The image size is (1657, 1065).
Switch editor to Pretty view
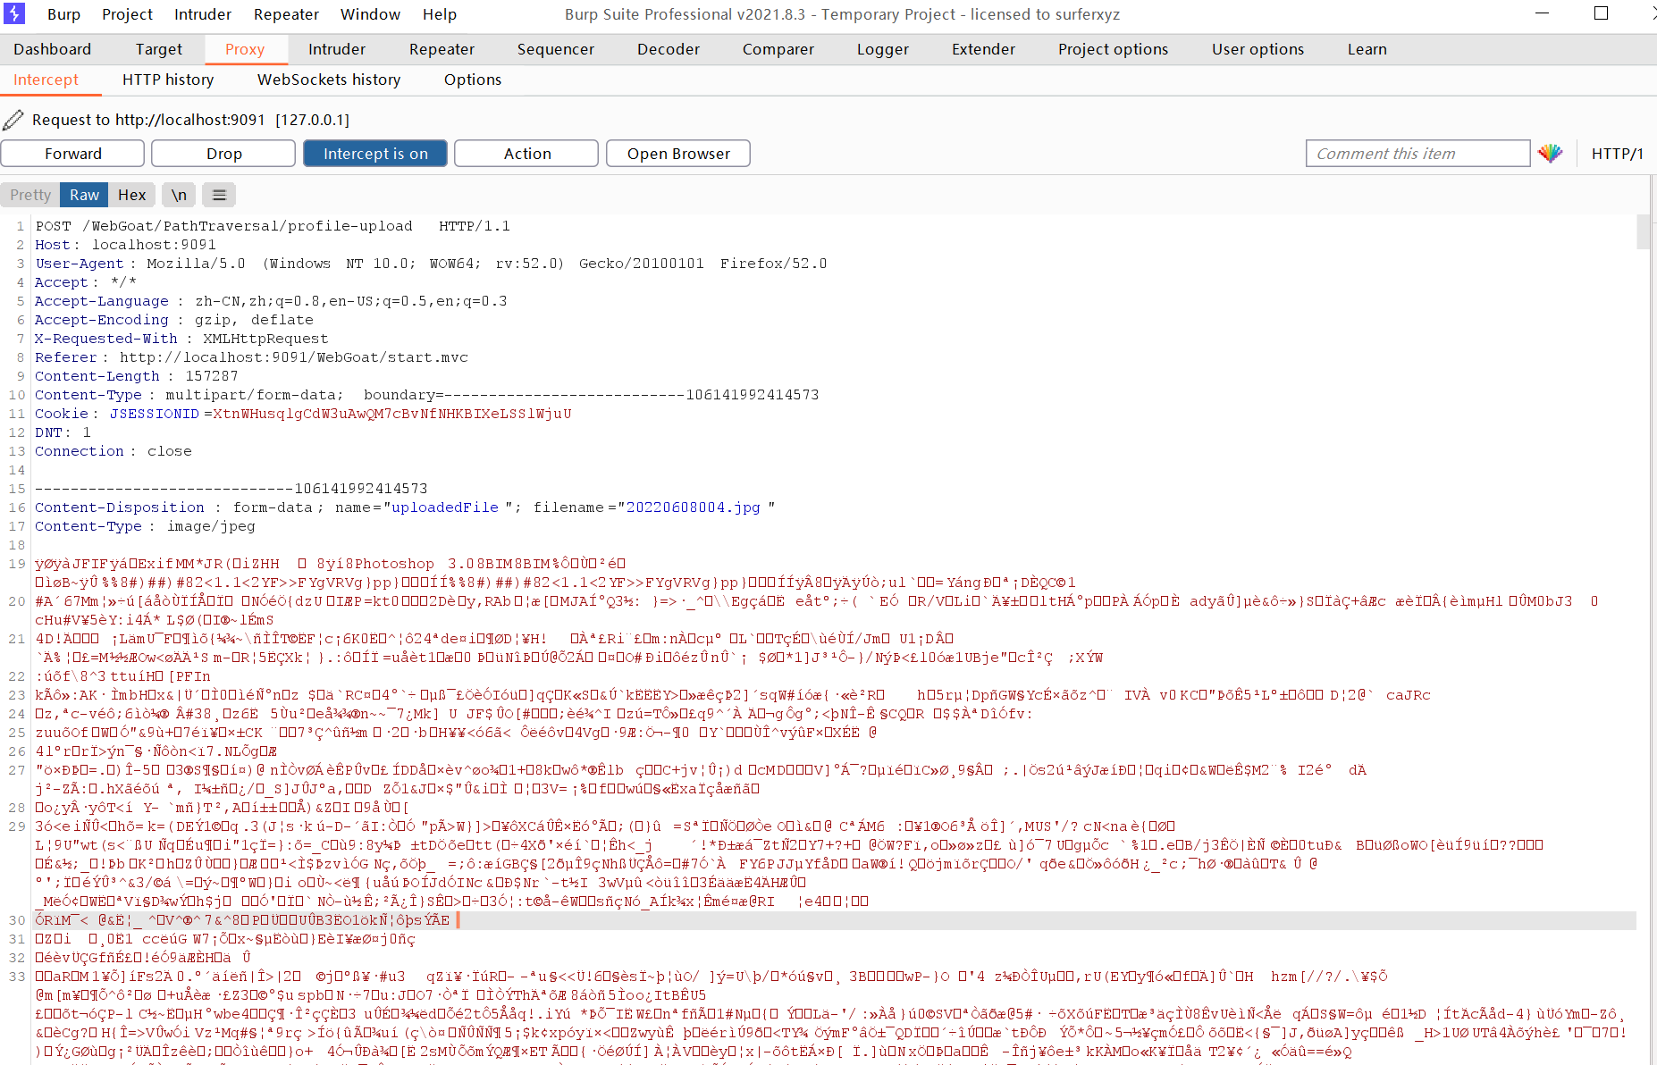pyautogui.click(x=30, y=195)
